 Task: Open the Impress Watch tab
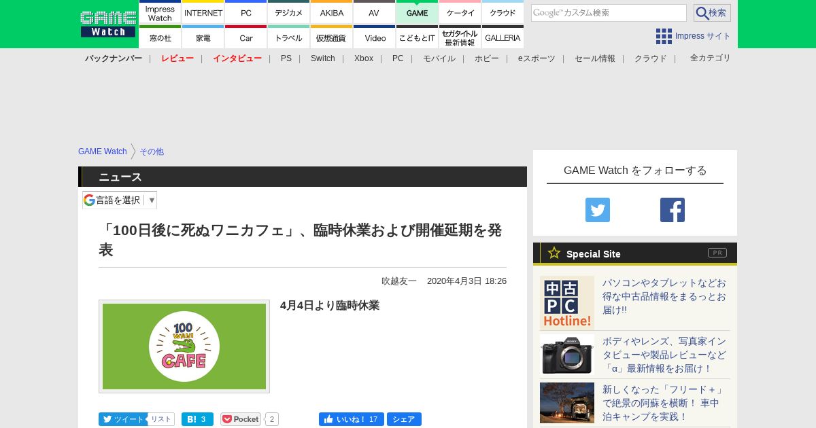(160, 13)
